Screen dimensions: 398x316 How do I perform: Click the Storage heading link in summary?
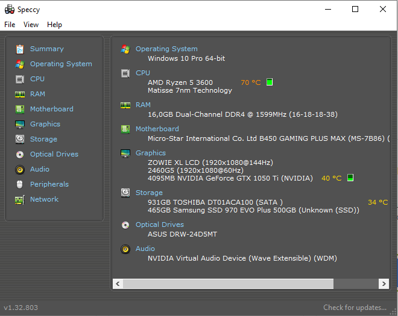pyautogui.click(x=150, y=193)
